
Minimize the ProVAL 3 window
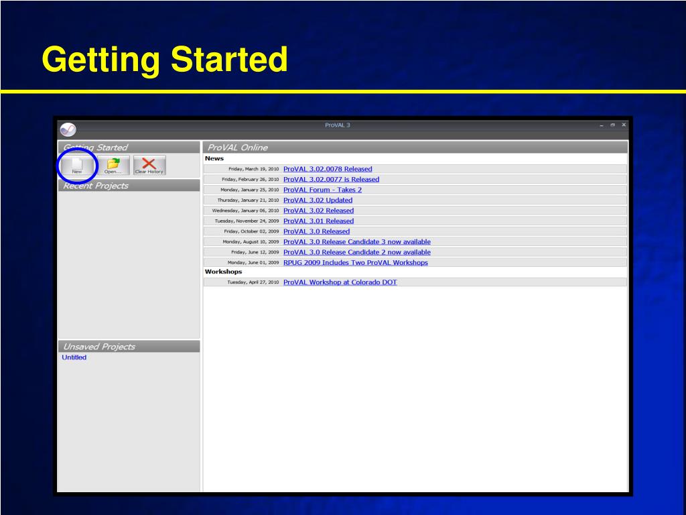tap(602, 125)
